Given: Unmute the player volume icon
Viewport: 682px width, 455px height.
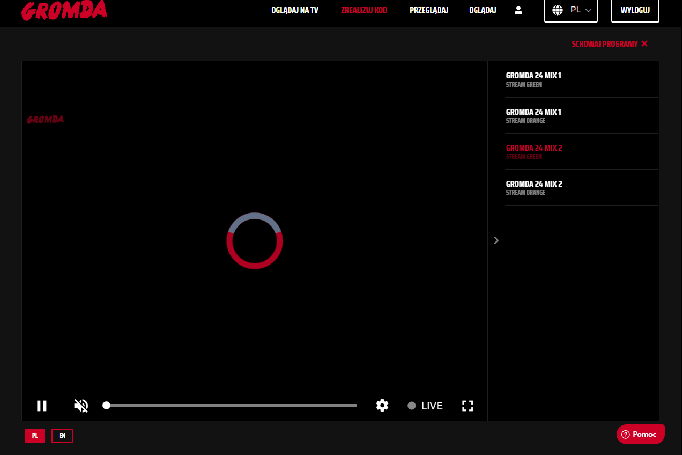Looking at the screenshot, I should coord(81,406).
